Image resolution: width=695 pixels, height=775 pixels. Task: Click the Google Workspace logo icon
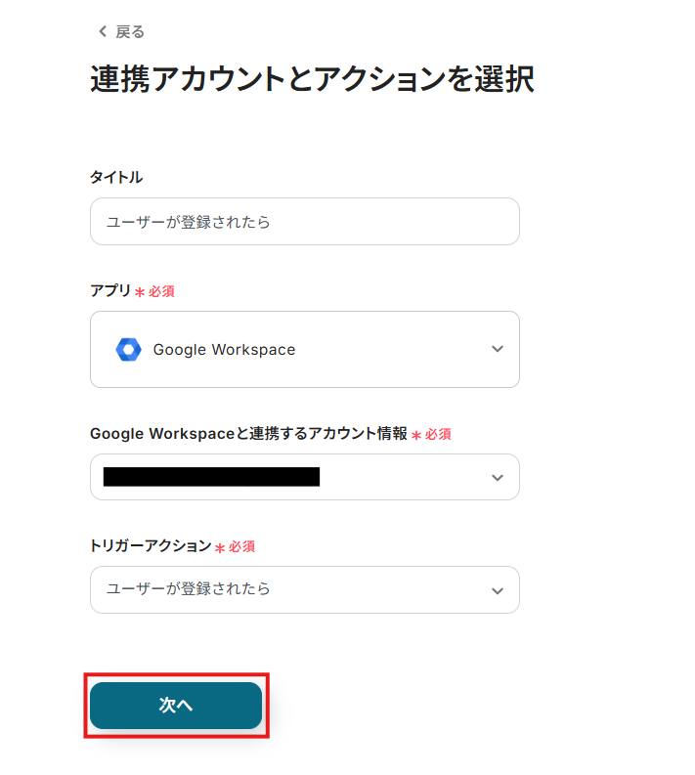[x=128, y=350]
